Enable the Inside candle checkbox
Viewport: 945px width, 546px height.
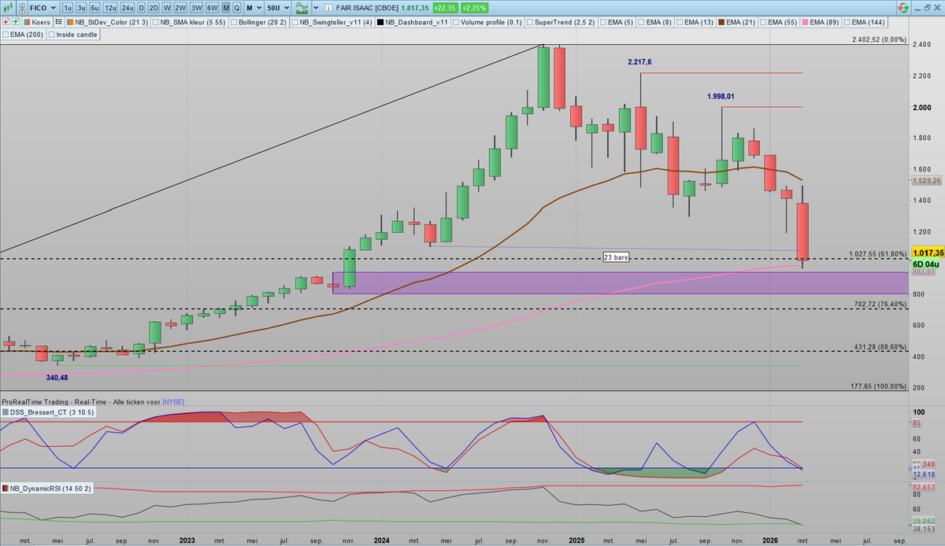51,35
